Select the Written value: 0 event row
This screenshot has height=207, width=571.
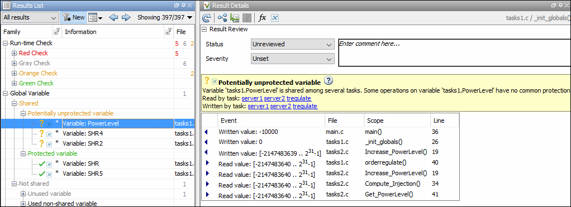(330, 142)
